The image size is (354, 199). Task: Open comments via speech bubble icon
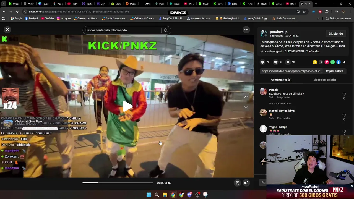click(x=276, y=62)
